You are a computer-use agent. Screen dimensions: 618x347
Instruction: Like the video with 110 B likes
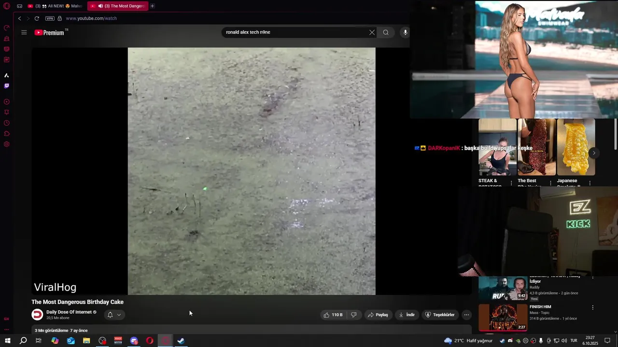(333, 315)
